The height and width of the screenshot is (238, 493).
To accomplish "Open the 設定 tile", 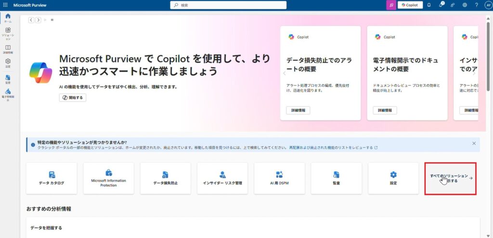I will [393, 178].
